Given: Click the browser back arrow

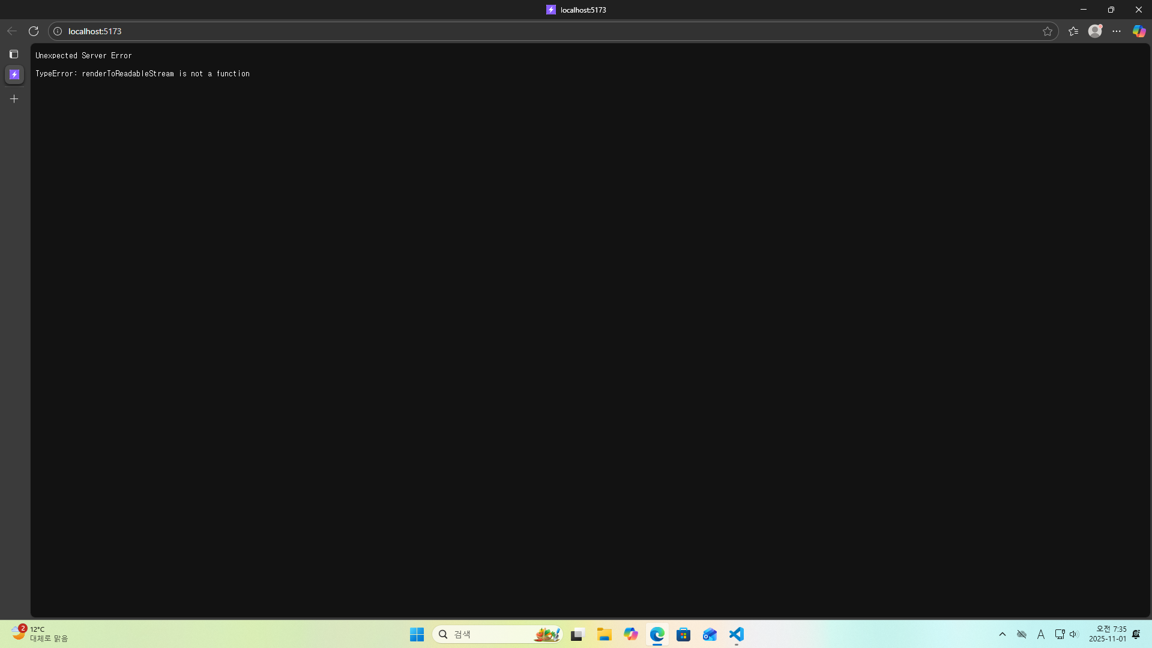Looking at the screenshot, I should (x=12, y=31).
